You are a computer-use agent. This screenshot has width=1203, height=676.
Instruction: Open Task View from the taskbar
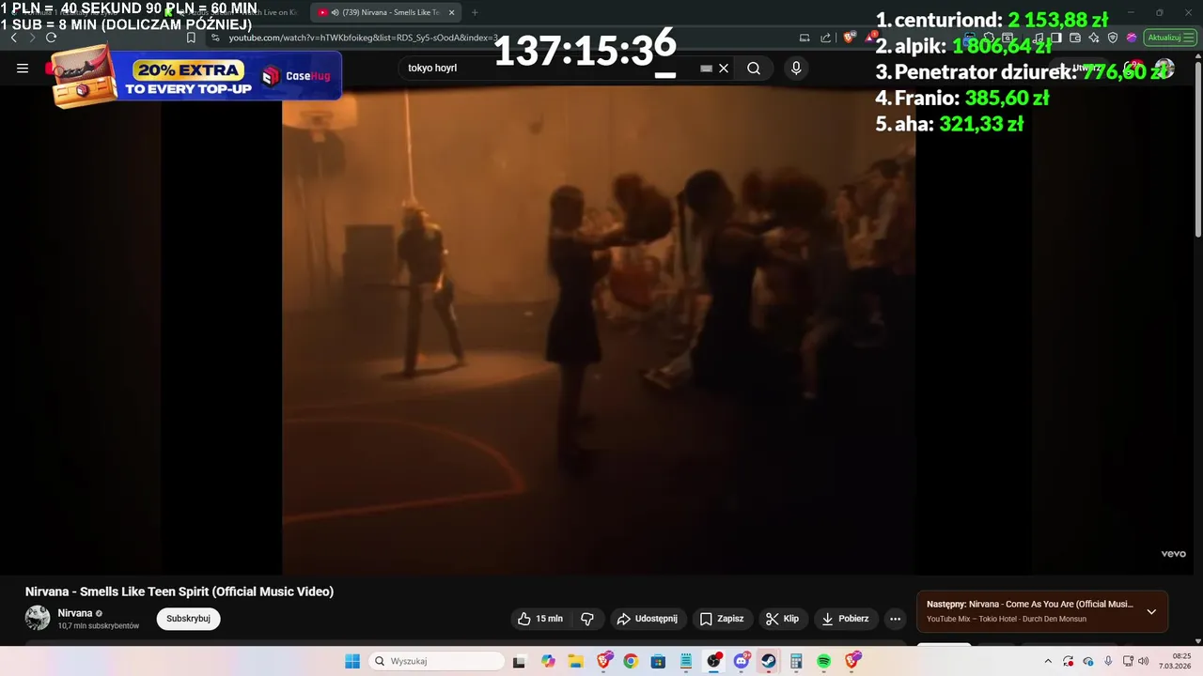point(519,661)
